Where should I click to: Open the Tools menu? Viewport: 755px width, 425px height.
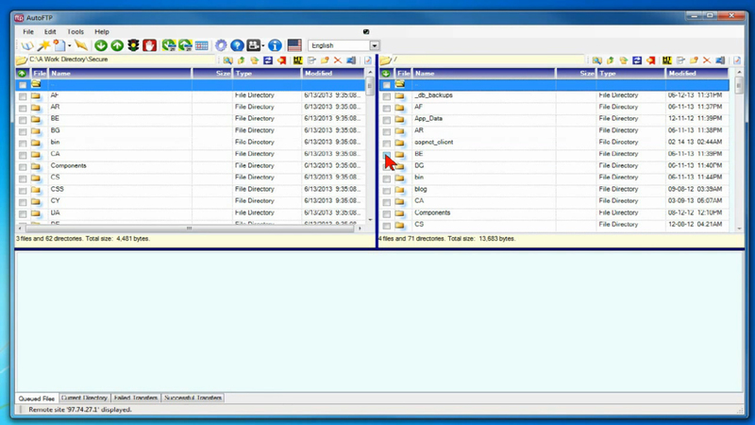tap(75, 32)
